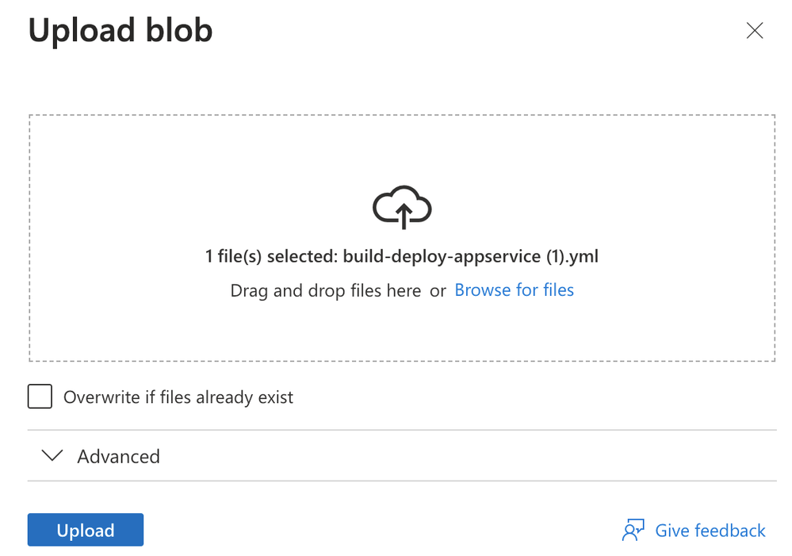Image resolution: width=792 pixels, height=556 pixels.
Task: Click the 'Drag and drop files here' text
Action: pyautogui.click(x=325, y=291)
